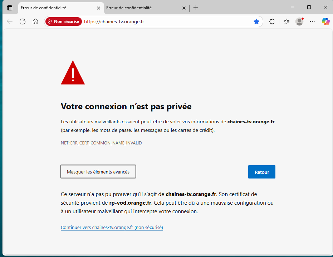
Task: Close the second tab
Action: pos(184,7)
